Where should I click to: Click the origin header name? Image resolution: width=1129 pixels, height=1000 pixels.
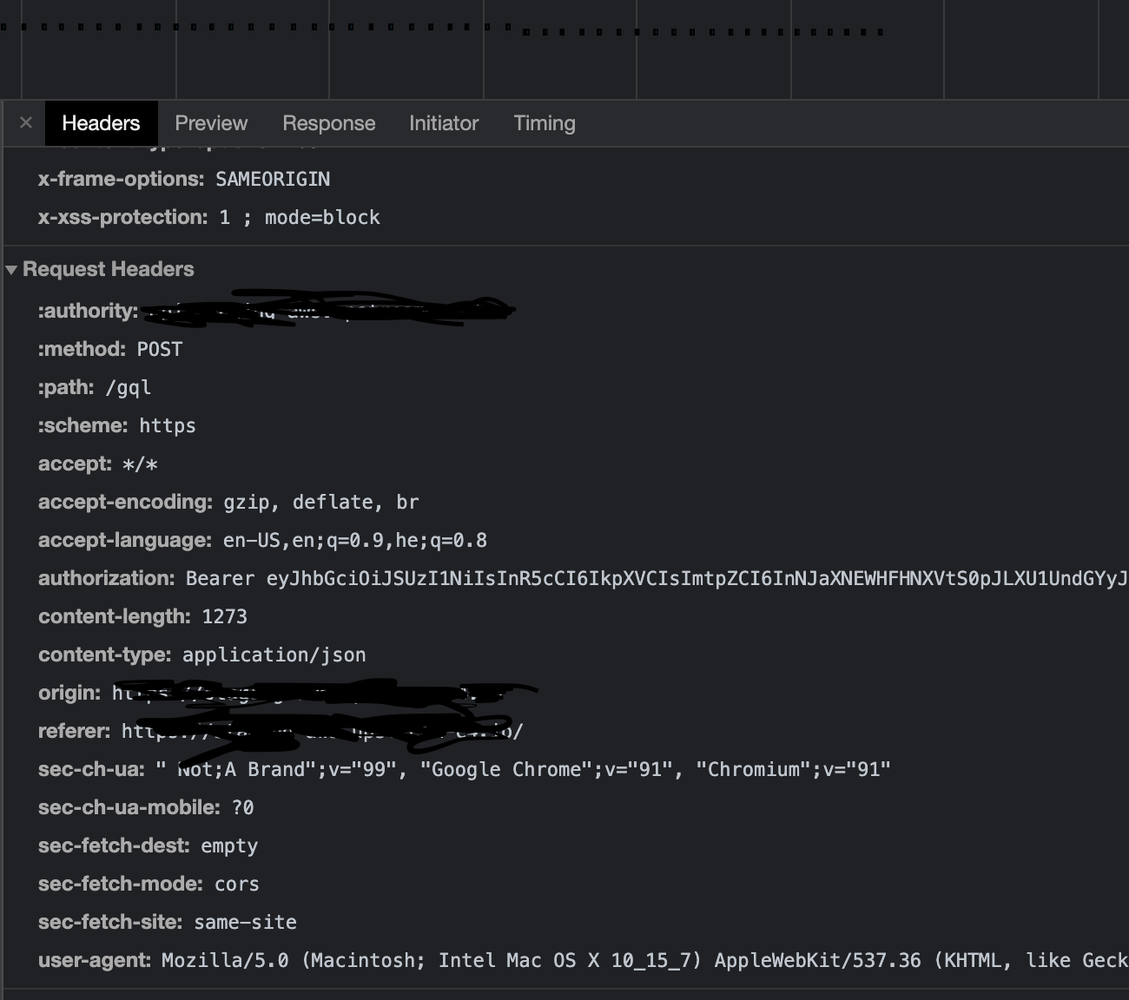(69, 694)
